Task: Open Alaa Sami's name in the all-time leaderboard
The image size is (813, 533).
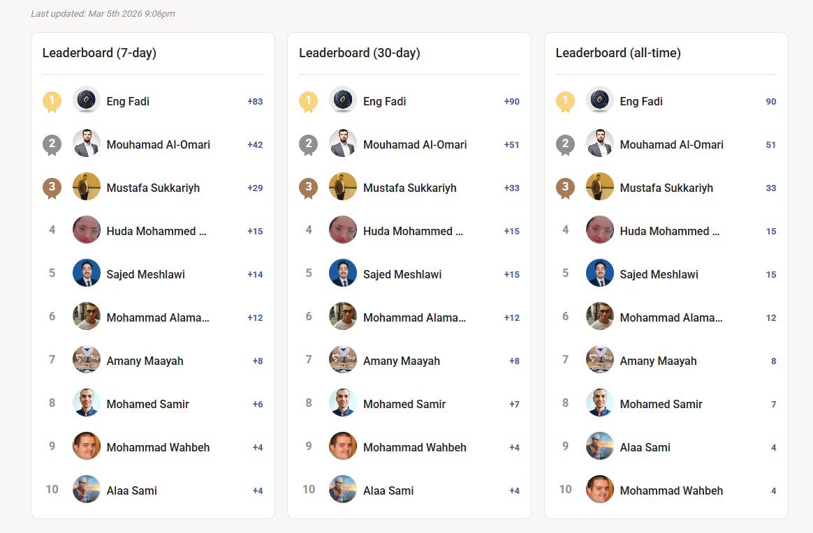Action: click(x=645, y=447)
